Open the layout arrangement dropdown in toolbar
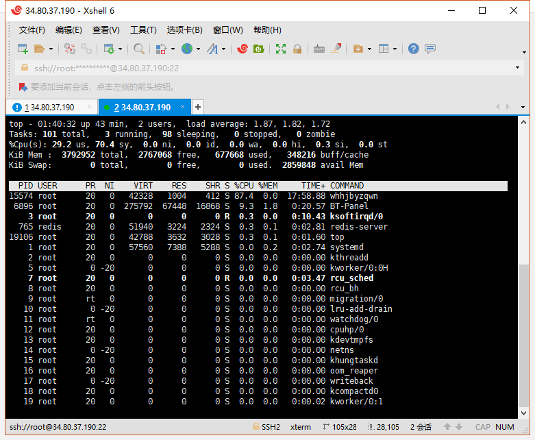 tap(395, 49)
